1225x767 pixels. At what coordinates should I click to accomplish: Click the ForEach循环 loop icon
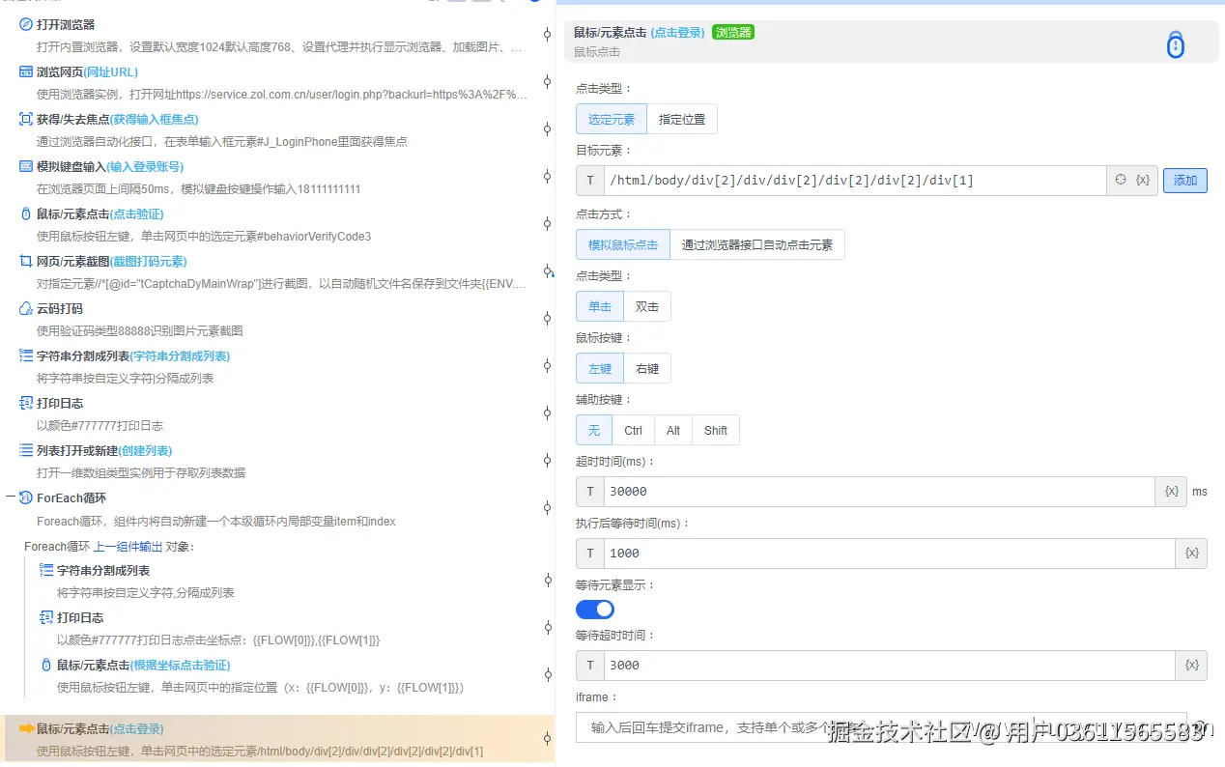(x=26, y=497)
